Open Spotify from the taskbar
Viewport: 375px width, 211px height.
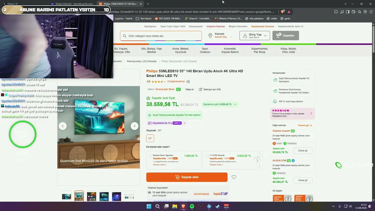(x=192, y=207)
